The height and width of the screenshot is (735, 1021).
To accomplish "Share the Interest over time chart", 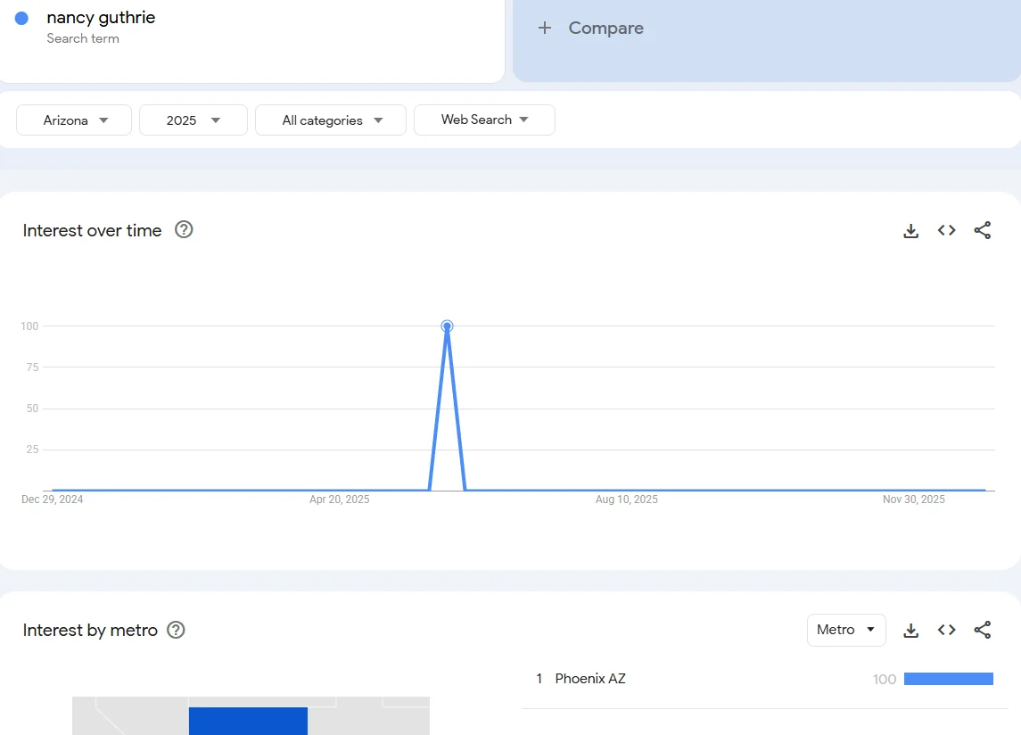I will point(982,231).
